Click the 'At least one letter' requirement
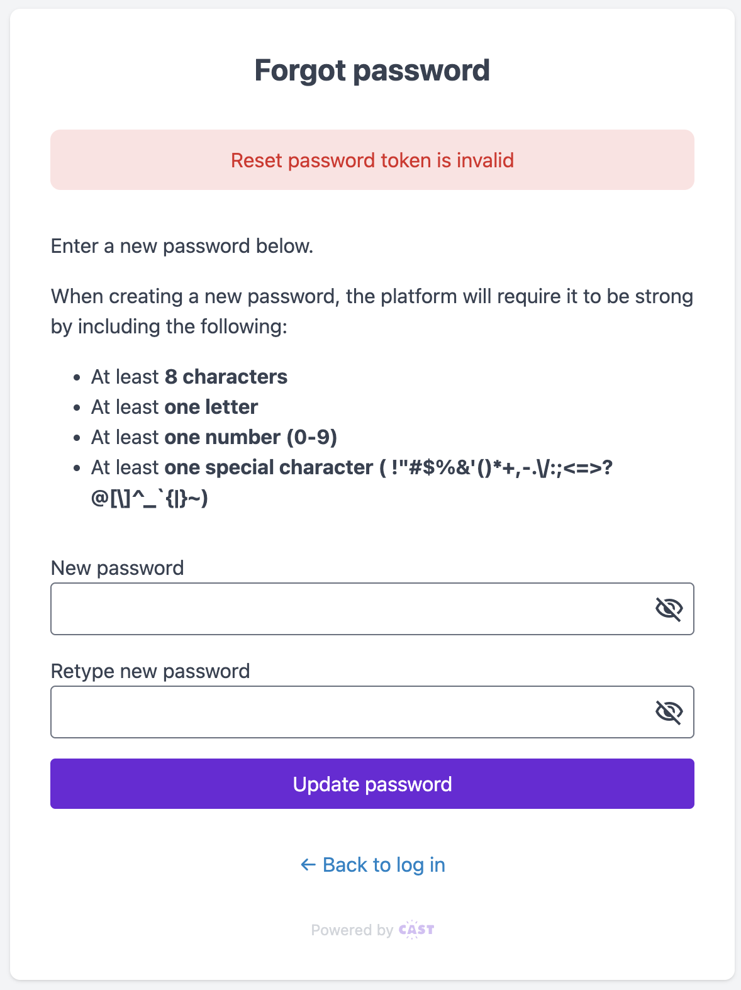The image size is (741, 990). [x=175, y=407]
